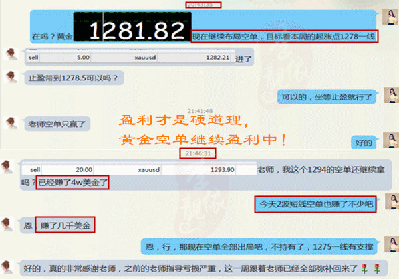Select message '止盈带到1278.5可以吗？'
The width and height of the screenshot is (399, 279).
(x=73, y=78)
